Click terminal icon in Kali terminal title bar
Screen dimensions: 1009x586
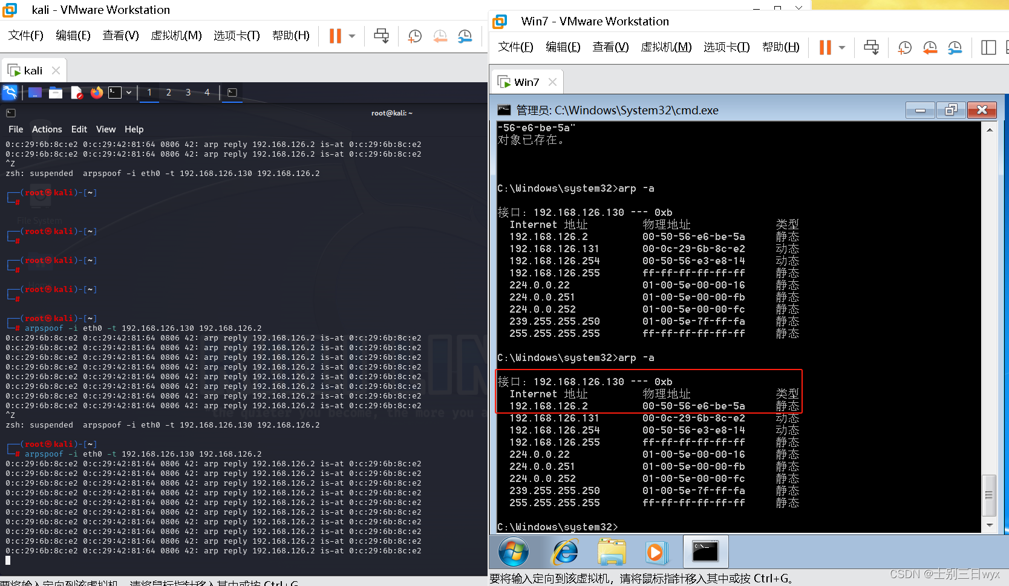[10, 113]
